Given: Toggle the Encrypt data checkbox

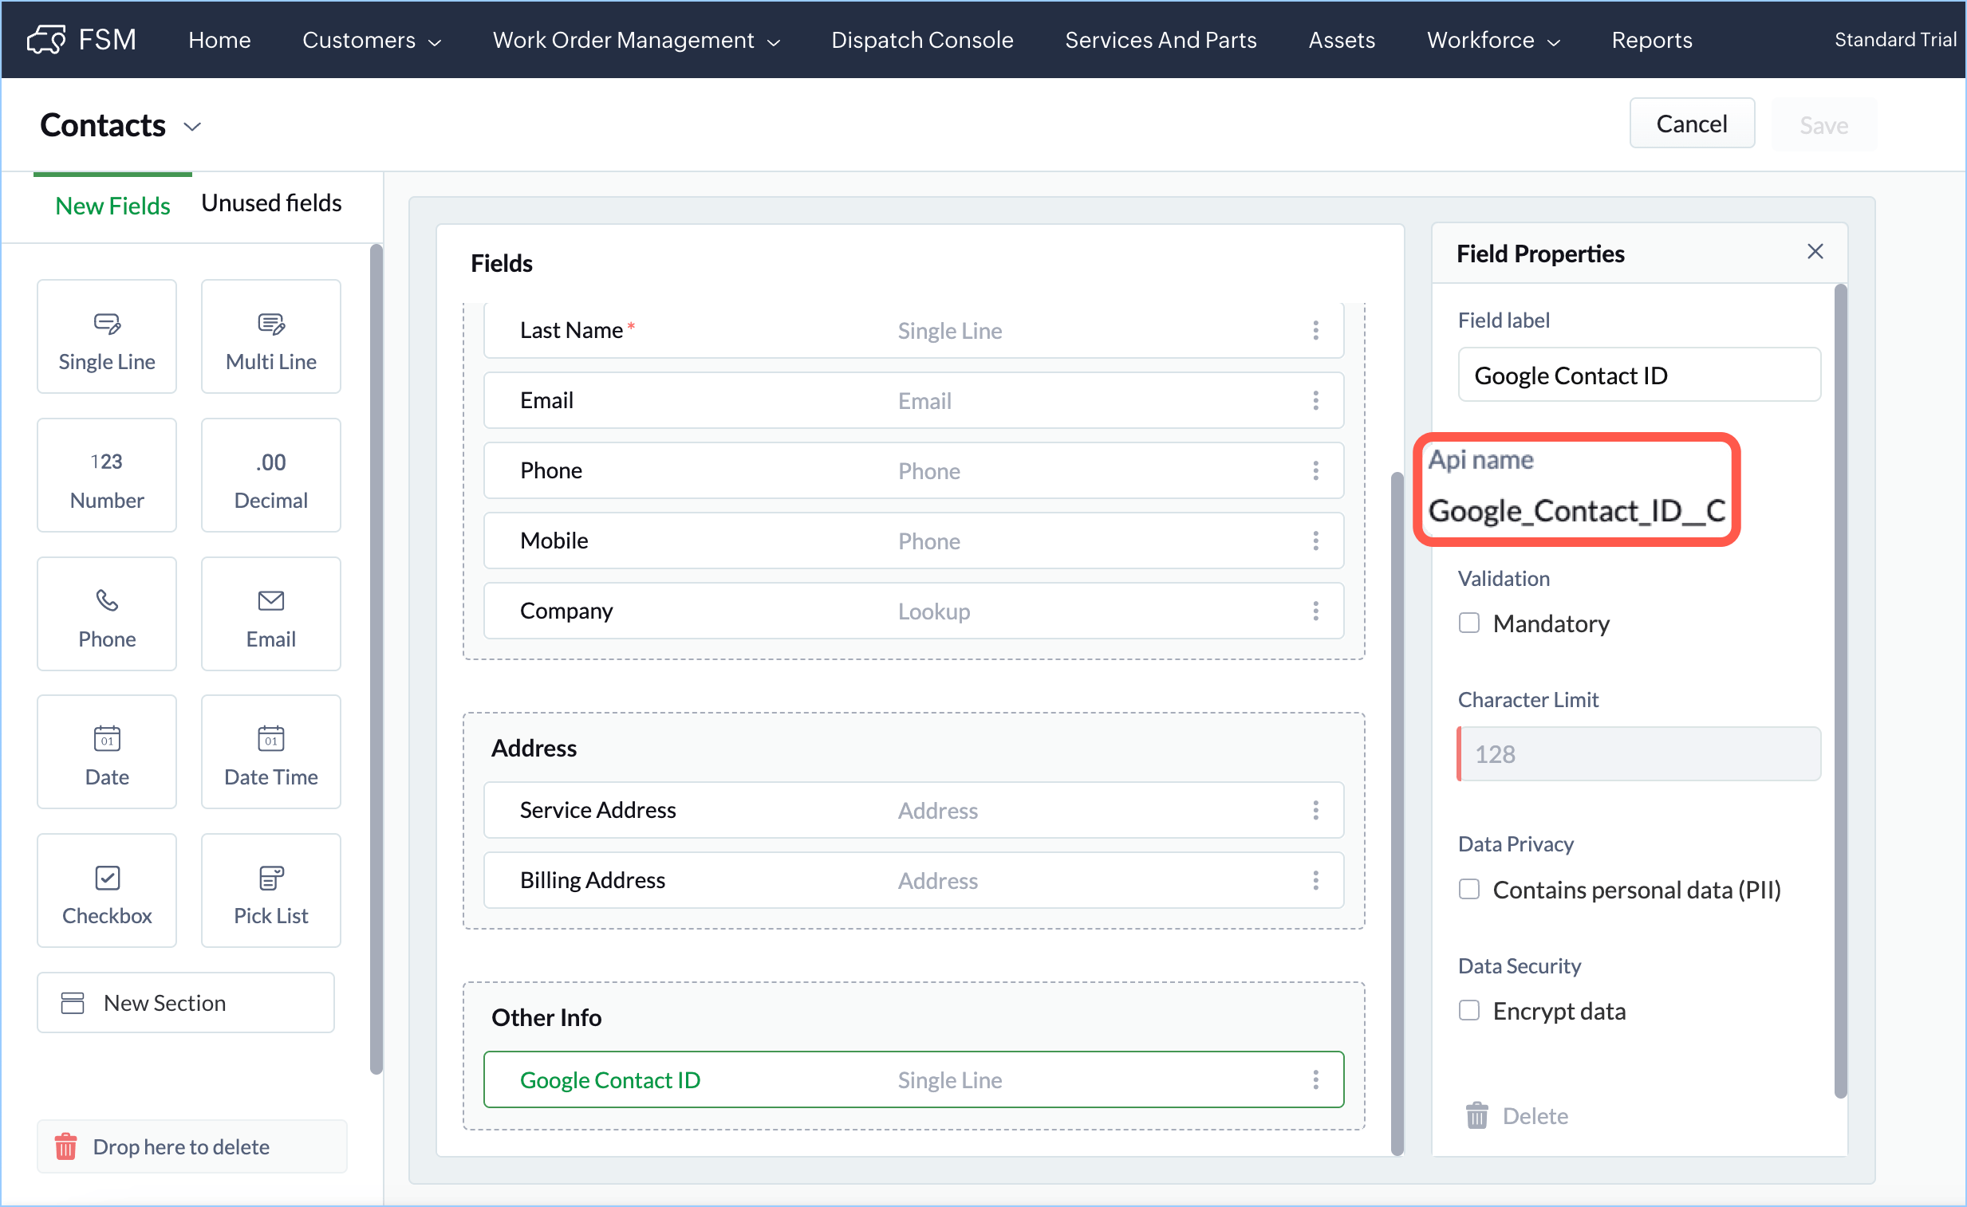Looking at the screenshot, I should click(1468, 1011).
